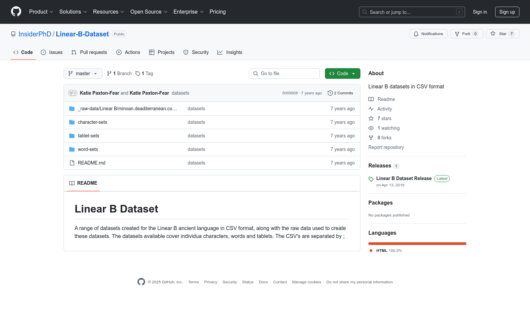Image resolution: width=530 pixels, height=331 pixels.
Task: Open the Pull requests tab
Action: pos(89,52)
